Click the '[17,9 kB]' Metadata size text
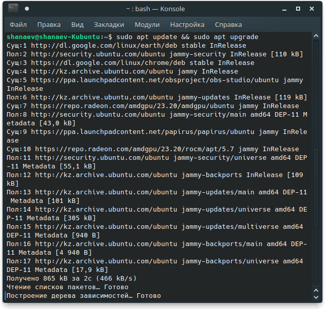This screenshot has width=325, height=310. [x=90, y=270]
